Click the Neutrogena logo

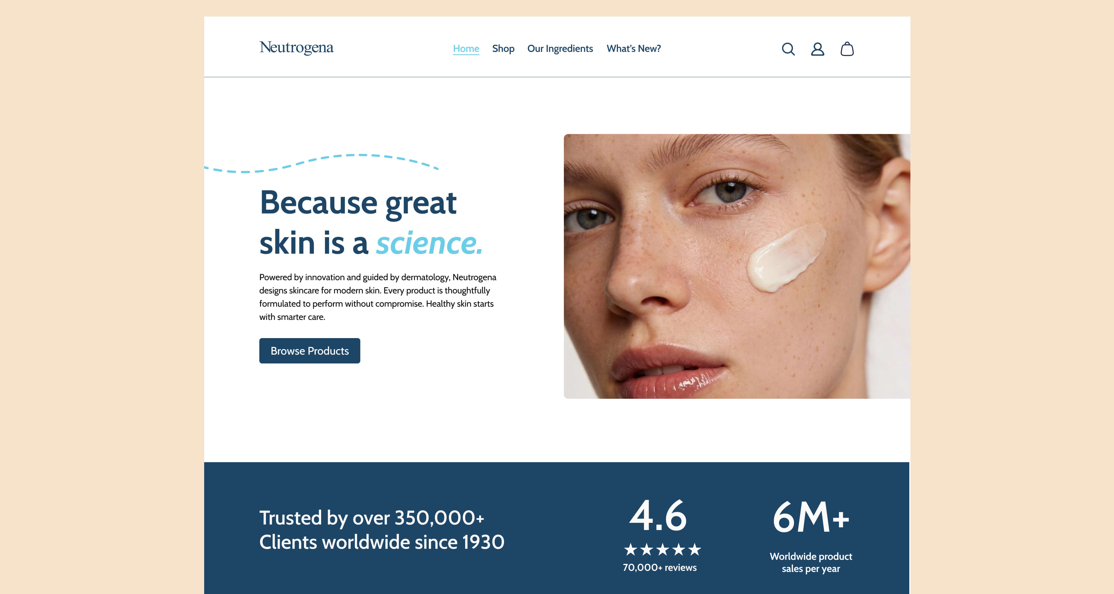pos(296,47)
